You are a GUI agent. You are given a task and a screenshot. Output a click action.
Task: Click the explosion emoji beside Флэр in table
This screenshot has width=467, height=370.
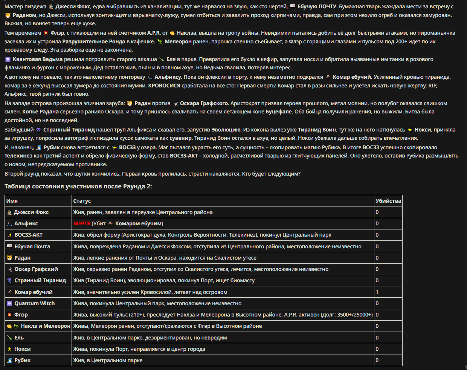click(10, 315)
